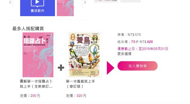Click the pink triangle arrow icon
The width and height of the screenshot is (190, 104).
point(110,68)
